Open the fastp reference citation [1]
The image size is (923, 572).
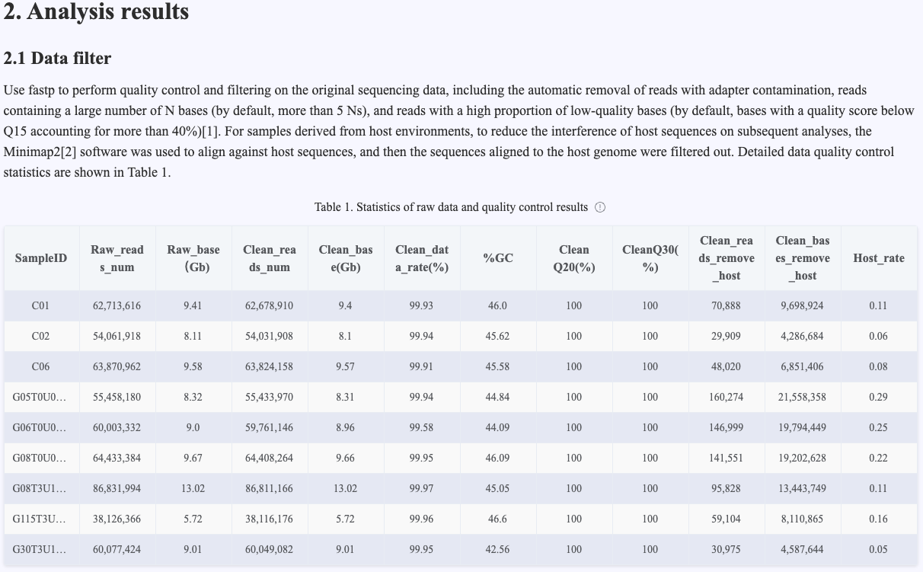click(210, 111)
